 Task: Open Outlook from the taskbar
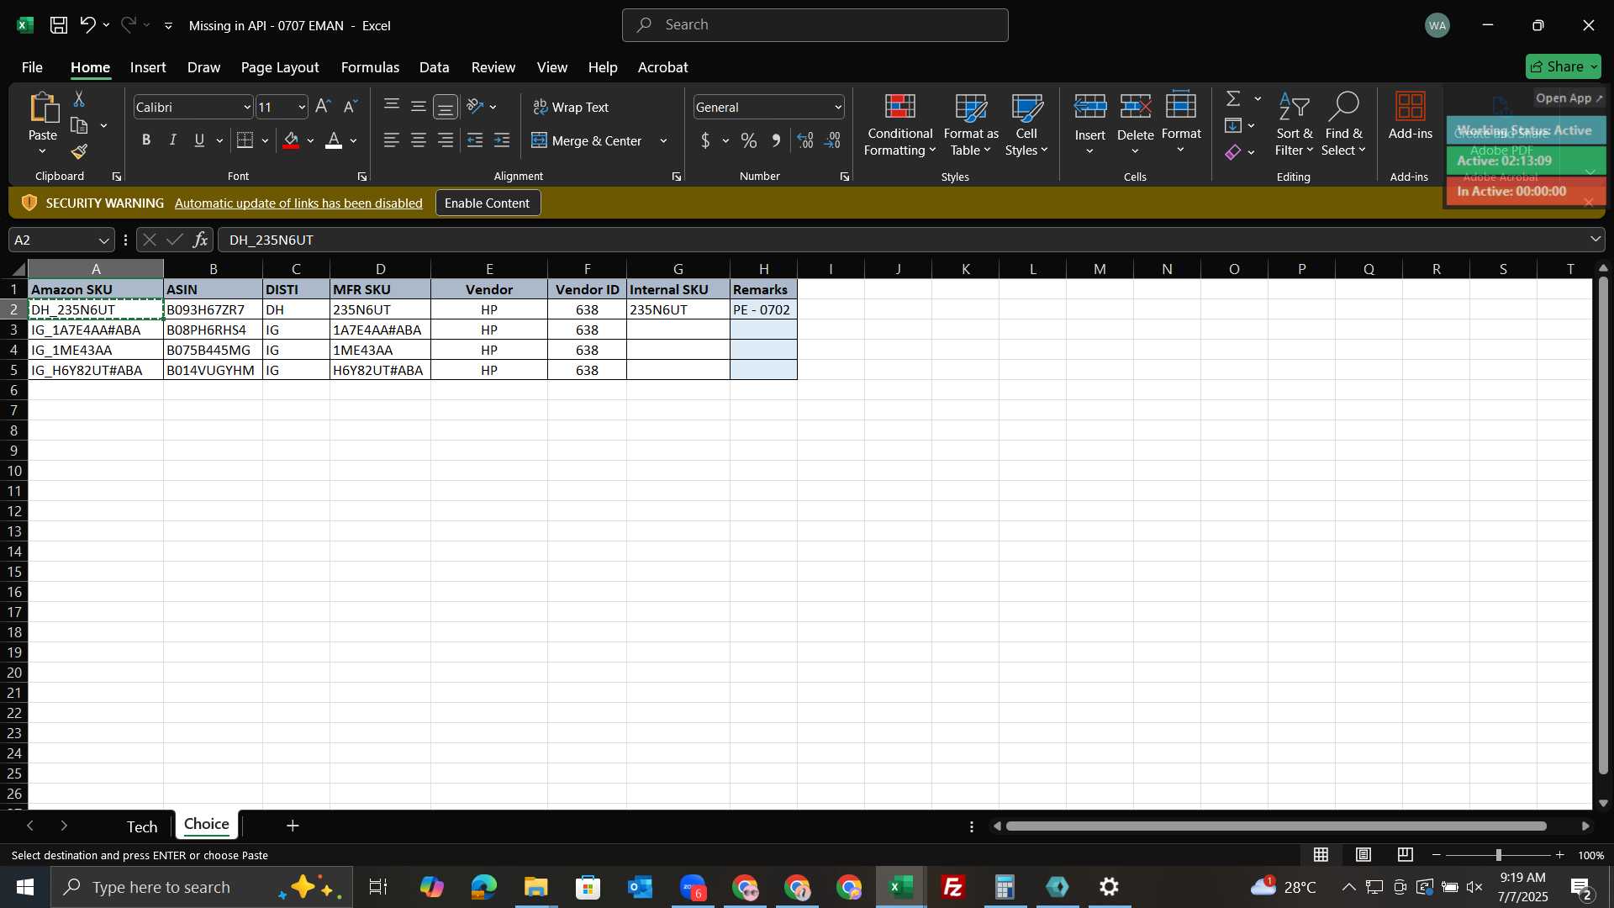point(640,887)
